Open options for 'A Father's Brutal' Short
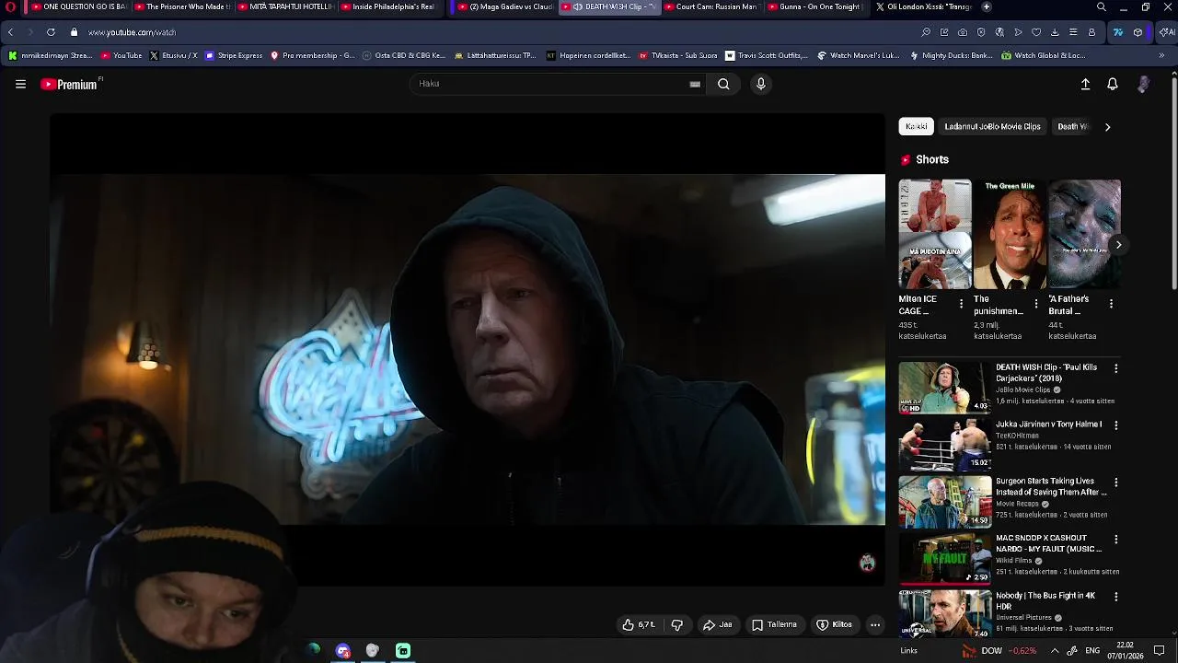The image size is (1178, 663). coord(1111,304)
